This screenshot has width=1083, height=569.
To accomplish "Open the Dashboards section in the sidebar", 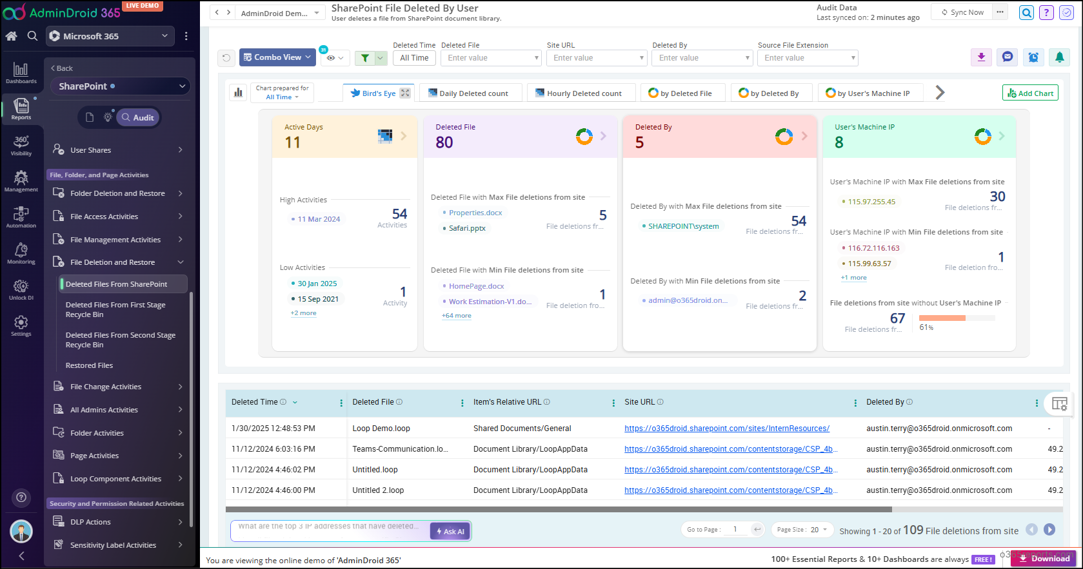I will pos(21,73).
